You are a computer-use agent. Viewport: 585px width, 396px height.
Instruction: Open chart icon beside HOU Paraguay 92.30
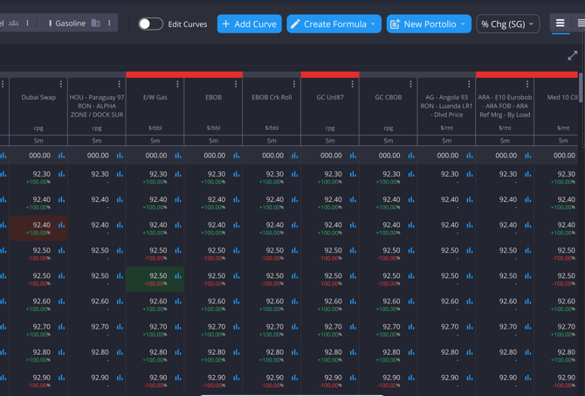(120, 174)
